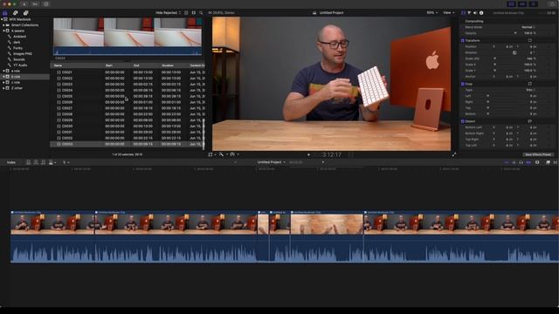Select the YT Audio keyword collection
The height and width of the screenshot is (314, 559).
(x=20, y=65)
